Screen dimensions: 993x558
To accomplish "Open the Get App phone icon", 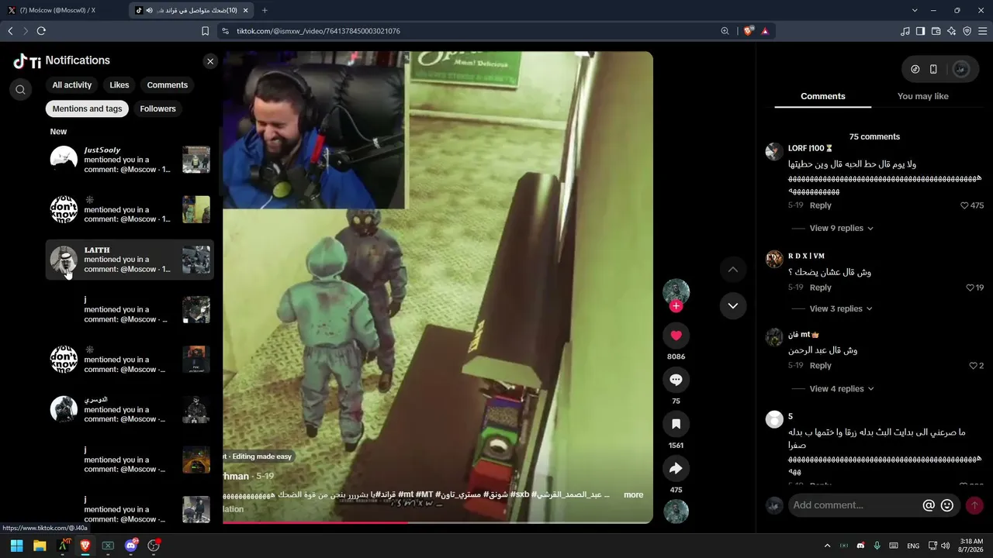I will click(933, 69).
